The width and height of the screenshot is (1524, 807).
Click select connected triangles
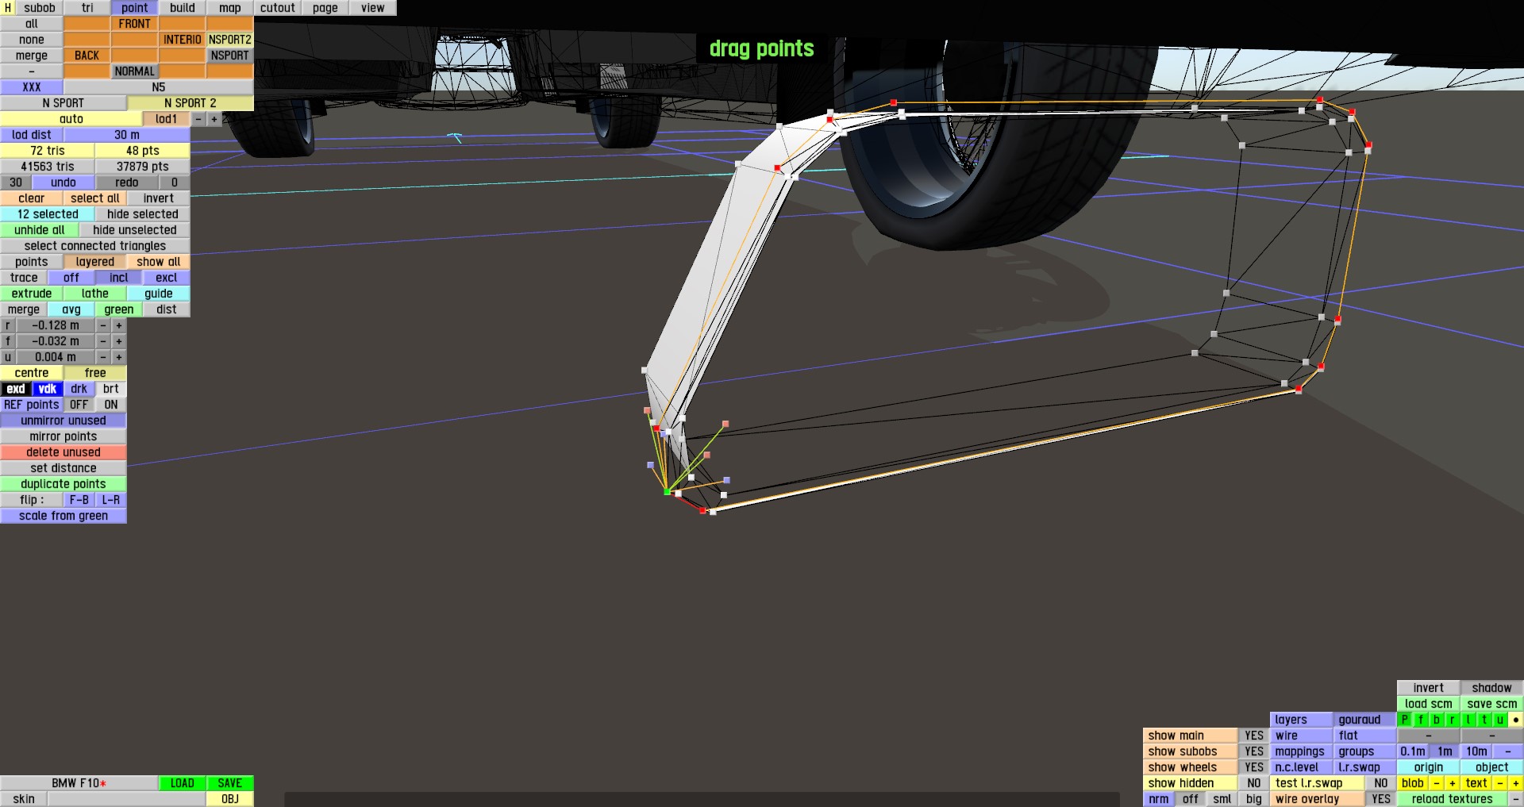[95, 246]
